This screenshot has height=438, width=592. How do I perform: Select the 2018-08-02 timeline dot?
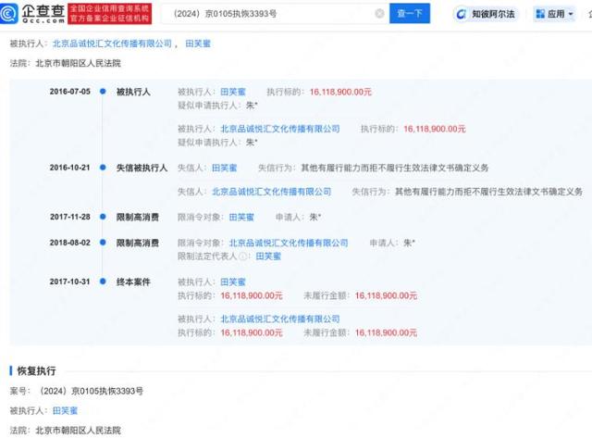coord(103,243)
